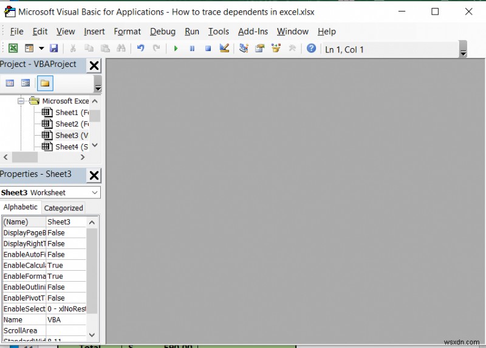This screenshot has width=486, height=348.
Task: Click the Break pause icon
Action: 192,49
